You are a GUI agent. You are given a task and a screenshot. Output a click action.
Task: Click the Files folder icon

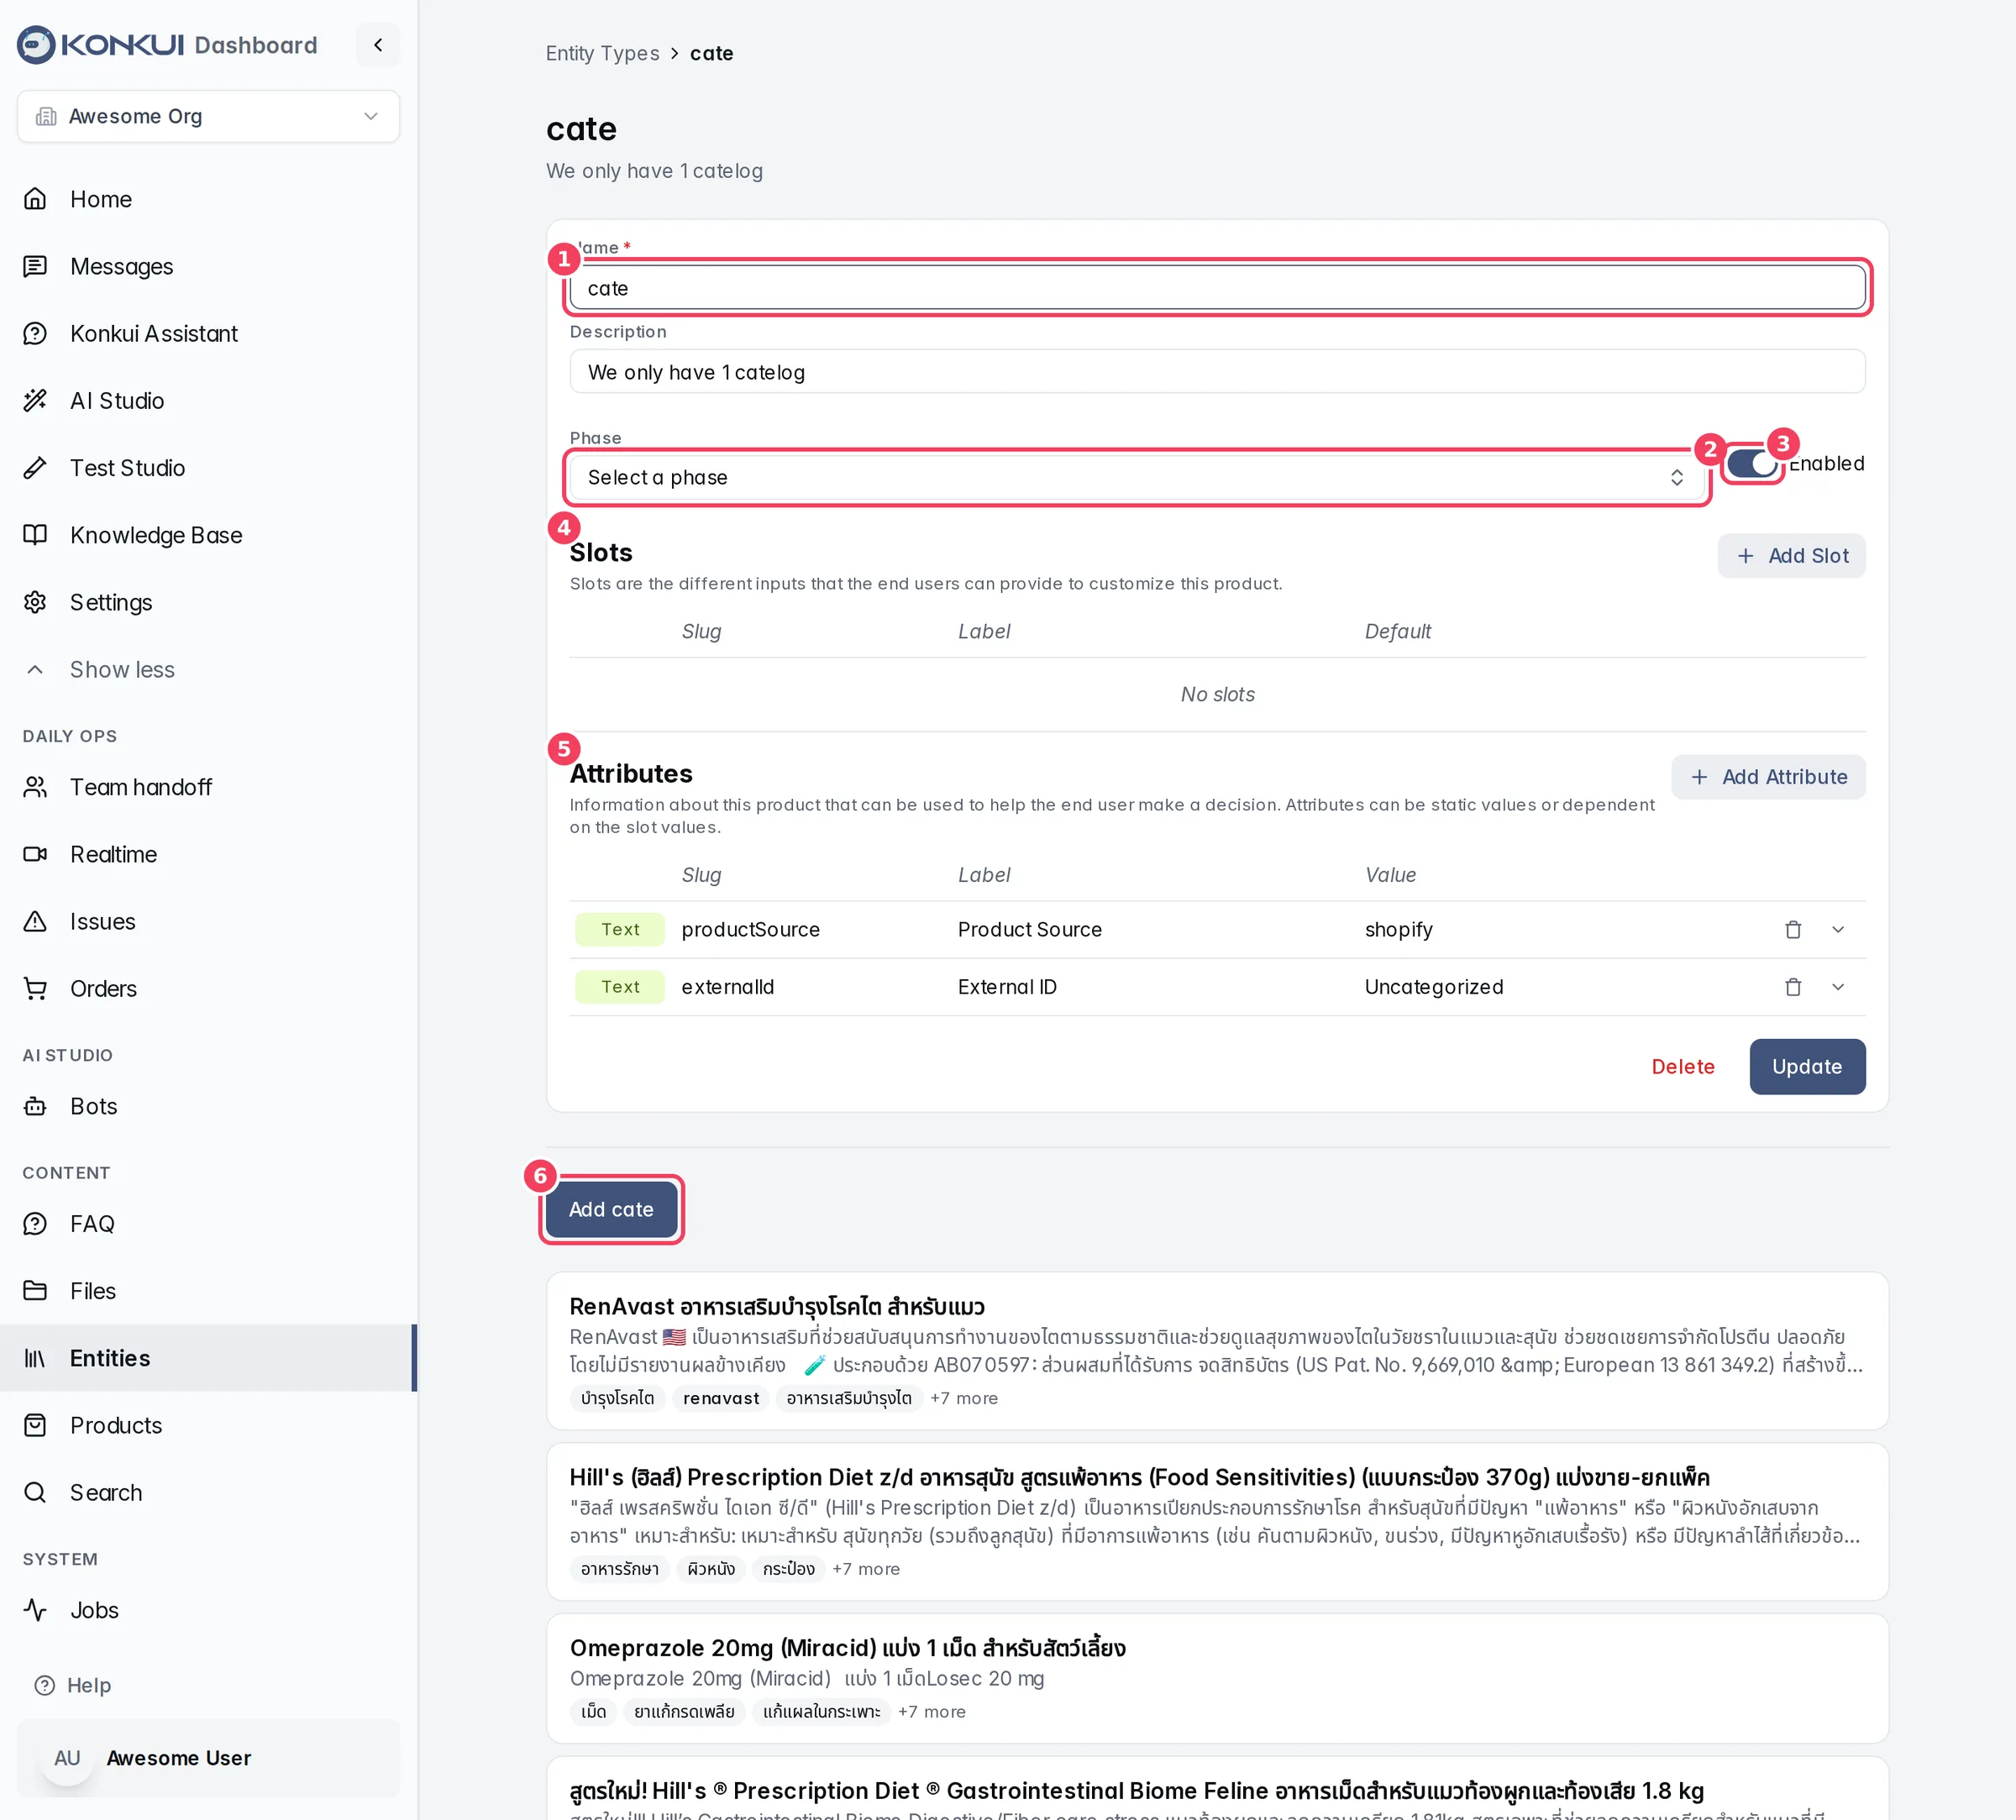[x=35, y=1291]
